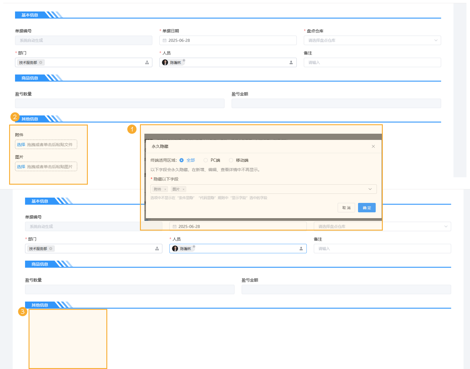Select the 全部 terminal radio option
This screenshot has width=470, height=369.
(x=182, y=160)
